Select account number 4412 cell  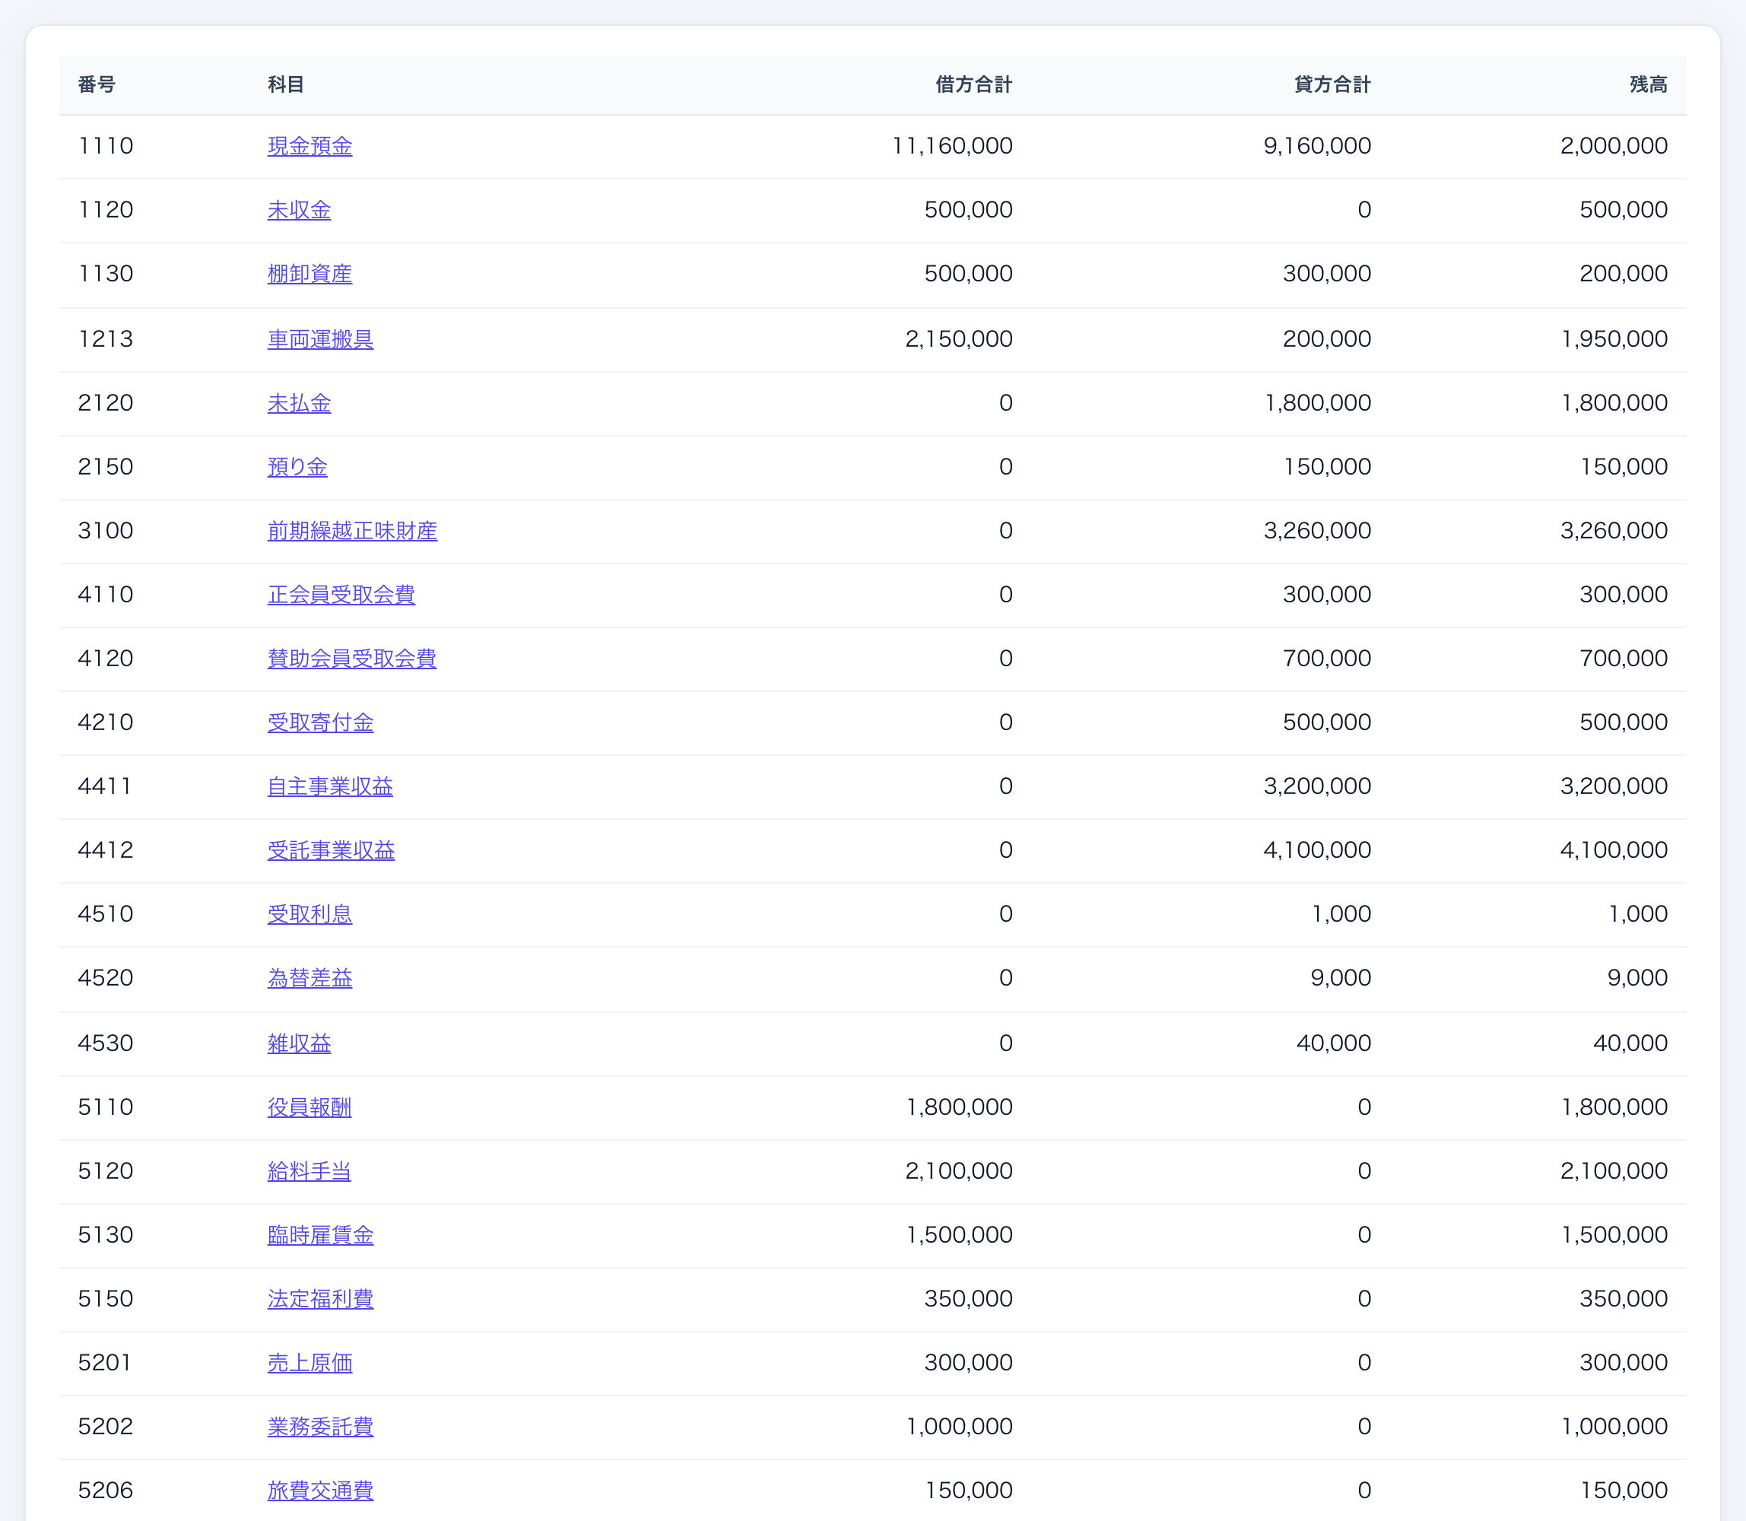(105, 849)
